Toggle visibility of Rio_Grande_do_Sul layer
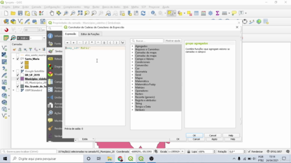291x163 pixels. point(18,86)
